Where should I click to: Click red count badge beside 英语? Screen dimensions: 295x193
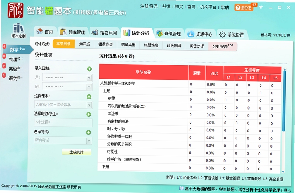click(4, 66)
